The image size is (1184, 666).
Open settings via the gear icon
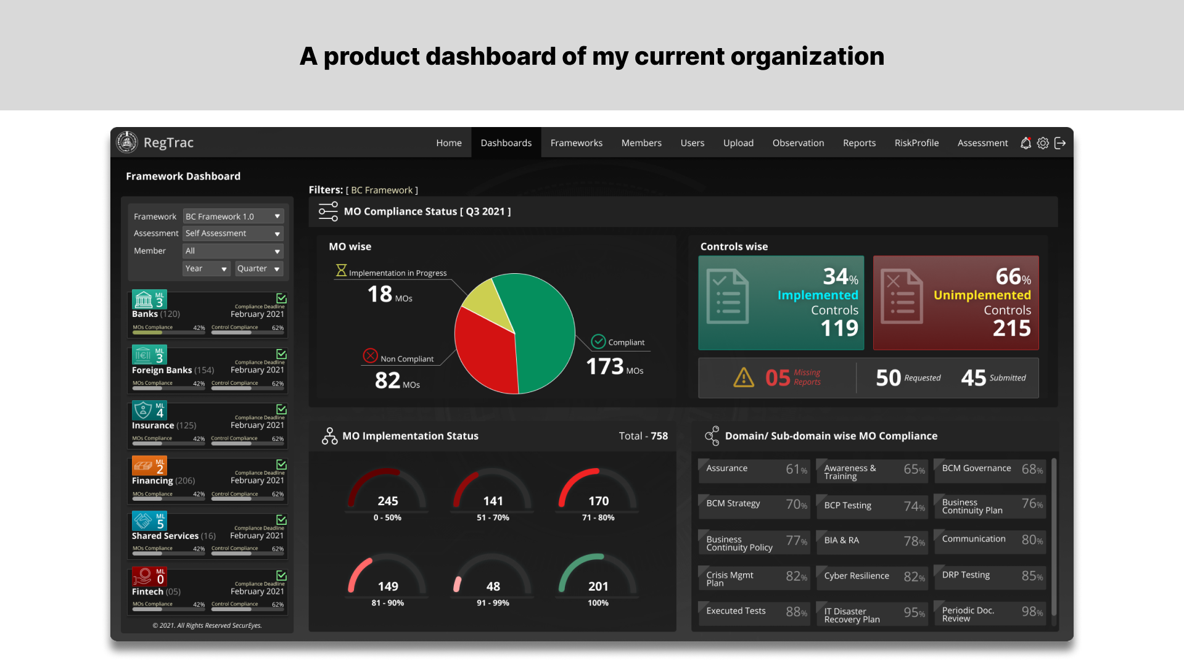(1043, 143)
